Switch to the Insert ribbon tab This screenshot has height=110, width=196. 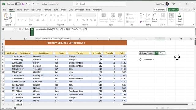click(19, 10)
